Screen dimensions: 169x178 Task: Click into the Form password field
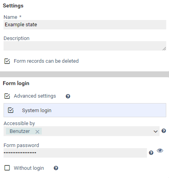coord(75,153)
